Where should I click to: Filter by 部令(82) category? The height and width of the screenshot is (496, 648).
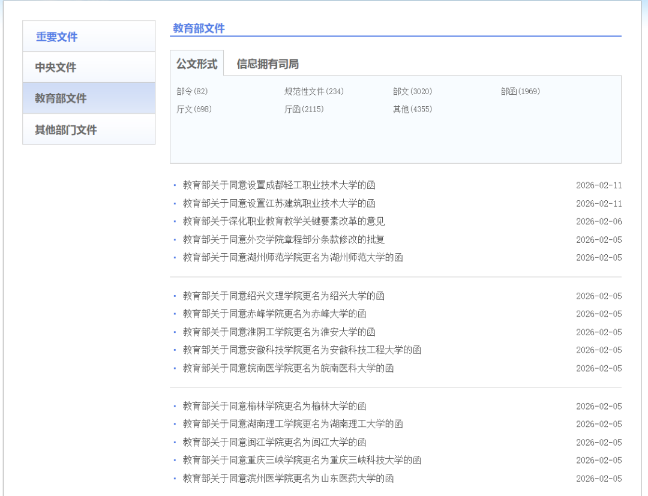192,91
